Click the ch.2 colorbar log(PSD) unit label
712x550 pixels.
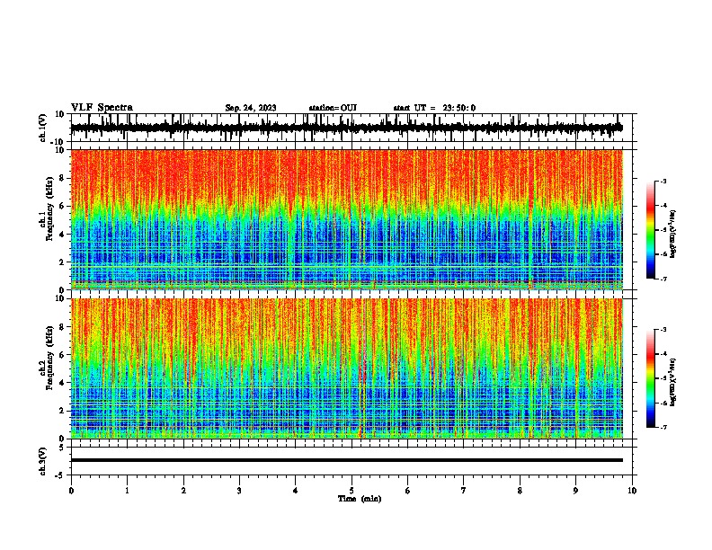[673, 382]
